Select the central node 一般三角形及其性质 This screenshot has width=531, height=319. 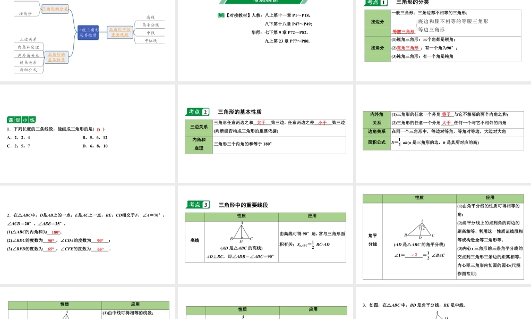[88, 33]
